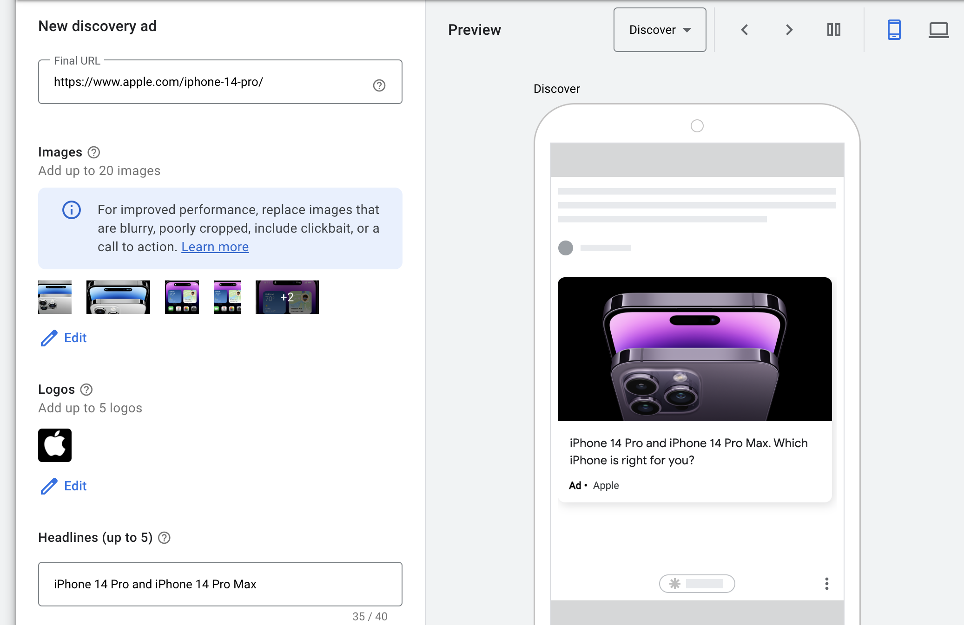Click the Apple logo thumbnail
The height and width of the screenshot is (625, 964).
point(55,445)
